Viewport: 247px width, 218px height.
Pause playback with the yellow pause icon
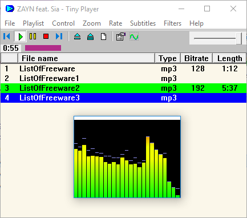pos(33,37)
